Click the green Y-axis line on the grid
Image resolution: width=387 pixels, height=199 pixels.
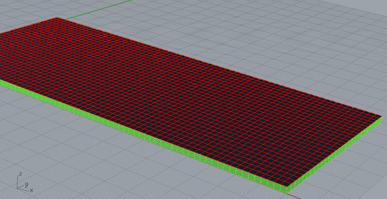pyautogui.click(x=99, y=9)
